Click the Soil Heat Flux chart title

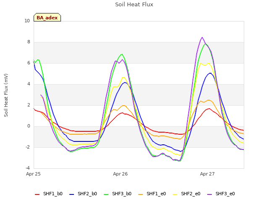point(134,5)
